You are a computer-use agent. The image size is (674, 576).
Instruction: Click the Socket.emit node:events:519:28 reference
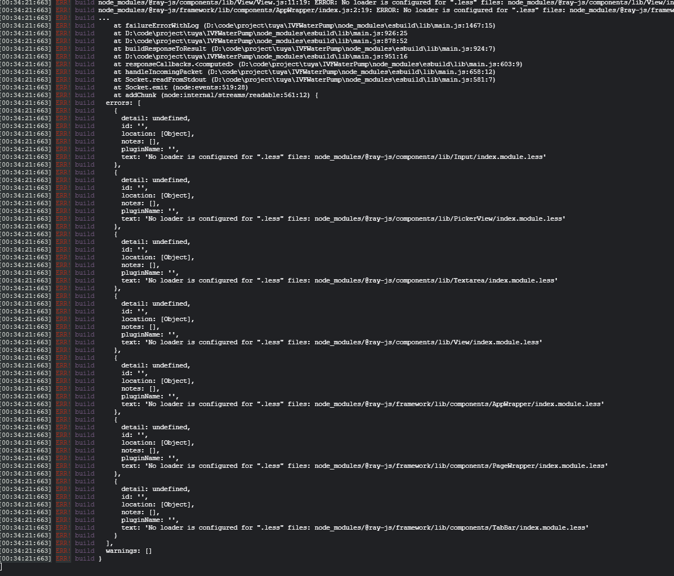tap(212, 87)
